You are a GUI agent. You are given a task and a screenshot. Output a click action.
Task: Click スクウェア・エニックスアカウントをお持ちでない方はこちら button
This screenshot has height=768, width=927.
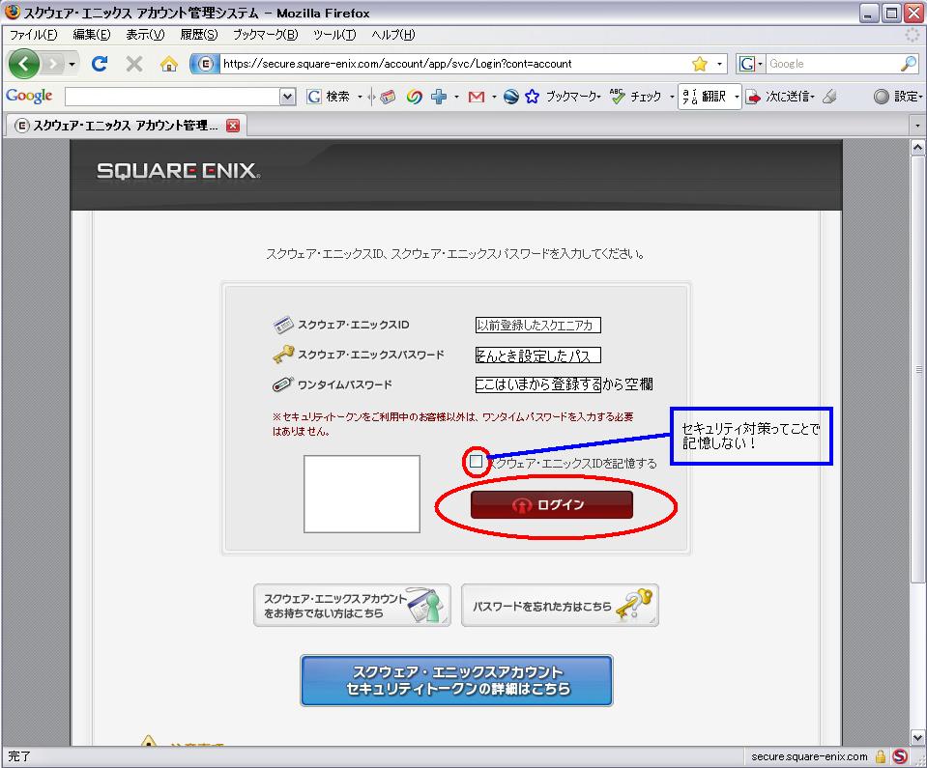click(353, 605)
